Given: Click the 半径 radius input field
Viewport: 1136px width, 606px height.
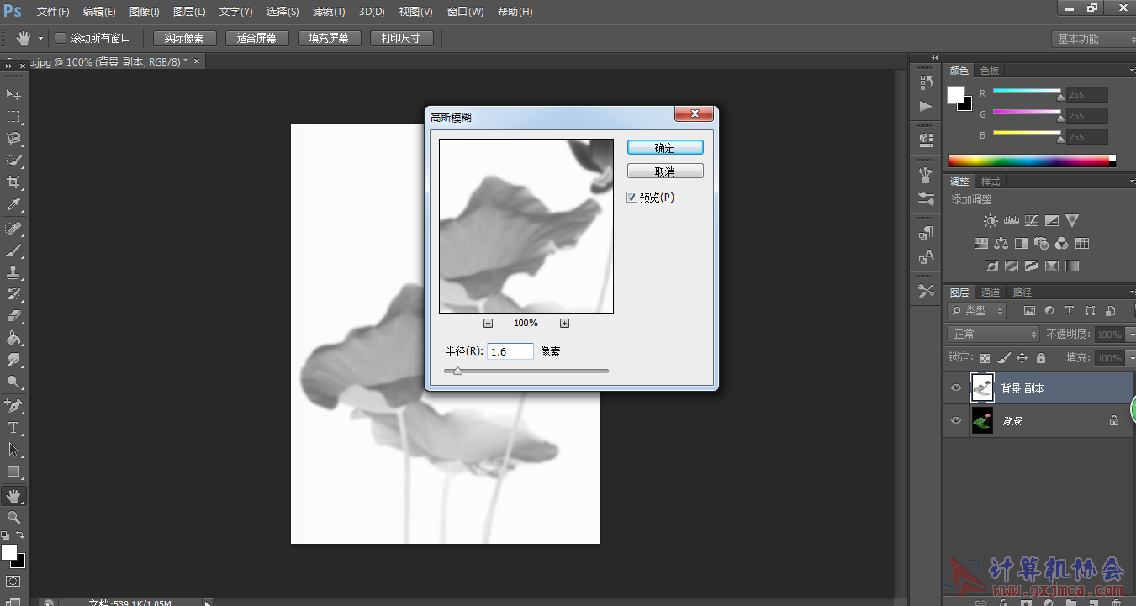Looking at the screenshot, I should (510, 352).
